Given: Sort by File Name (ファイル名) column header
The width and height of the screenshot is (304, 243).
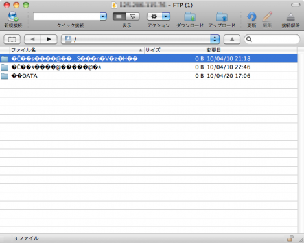Looking at the screenshot, I should (x=76, y=50).
